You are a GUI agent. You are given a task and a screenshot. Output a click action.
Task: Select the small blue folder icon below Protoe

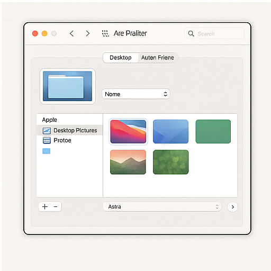pyautogui.click(x=46, y=151)
